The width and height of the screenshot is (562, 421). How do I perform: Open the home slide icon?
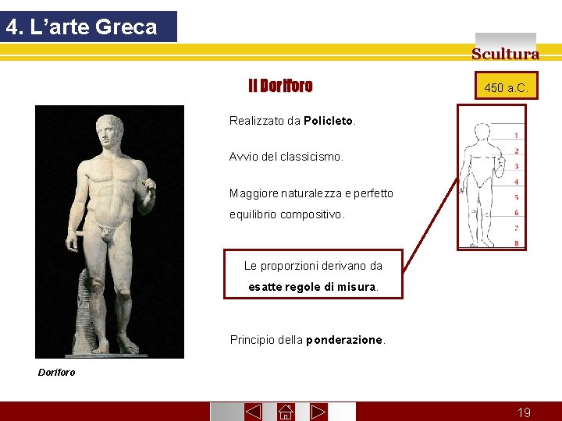click(x=286, y=412)
